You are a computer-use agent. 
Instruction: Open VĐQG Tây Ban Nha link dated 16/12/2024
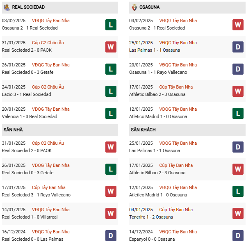point(51,232)
